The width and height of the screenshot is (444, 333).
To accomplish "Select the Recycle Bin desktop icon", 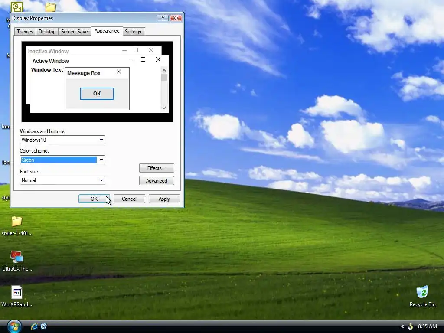I will (x=422, y=297).
